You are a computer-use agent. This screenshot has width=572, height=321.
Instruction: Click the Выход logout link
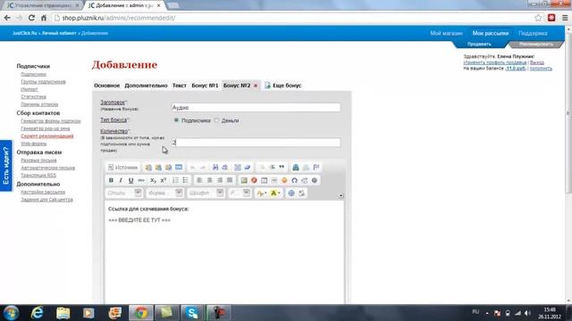536,62
